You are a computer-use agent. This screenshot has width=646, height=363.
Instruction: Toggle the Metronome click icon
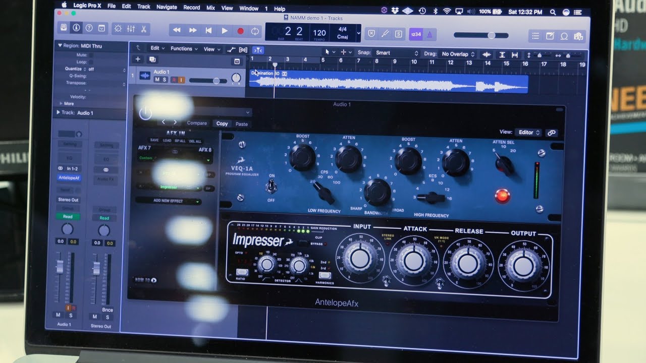click(429, 34)
